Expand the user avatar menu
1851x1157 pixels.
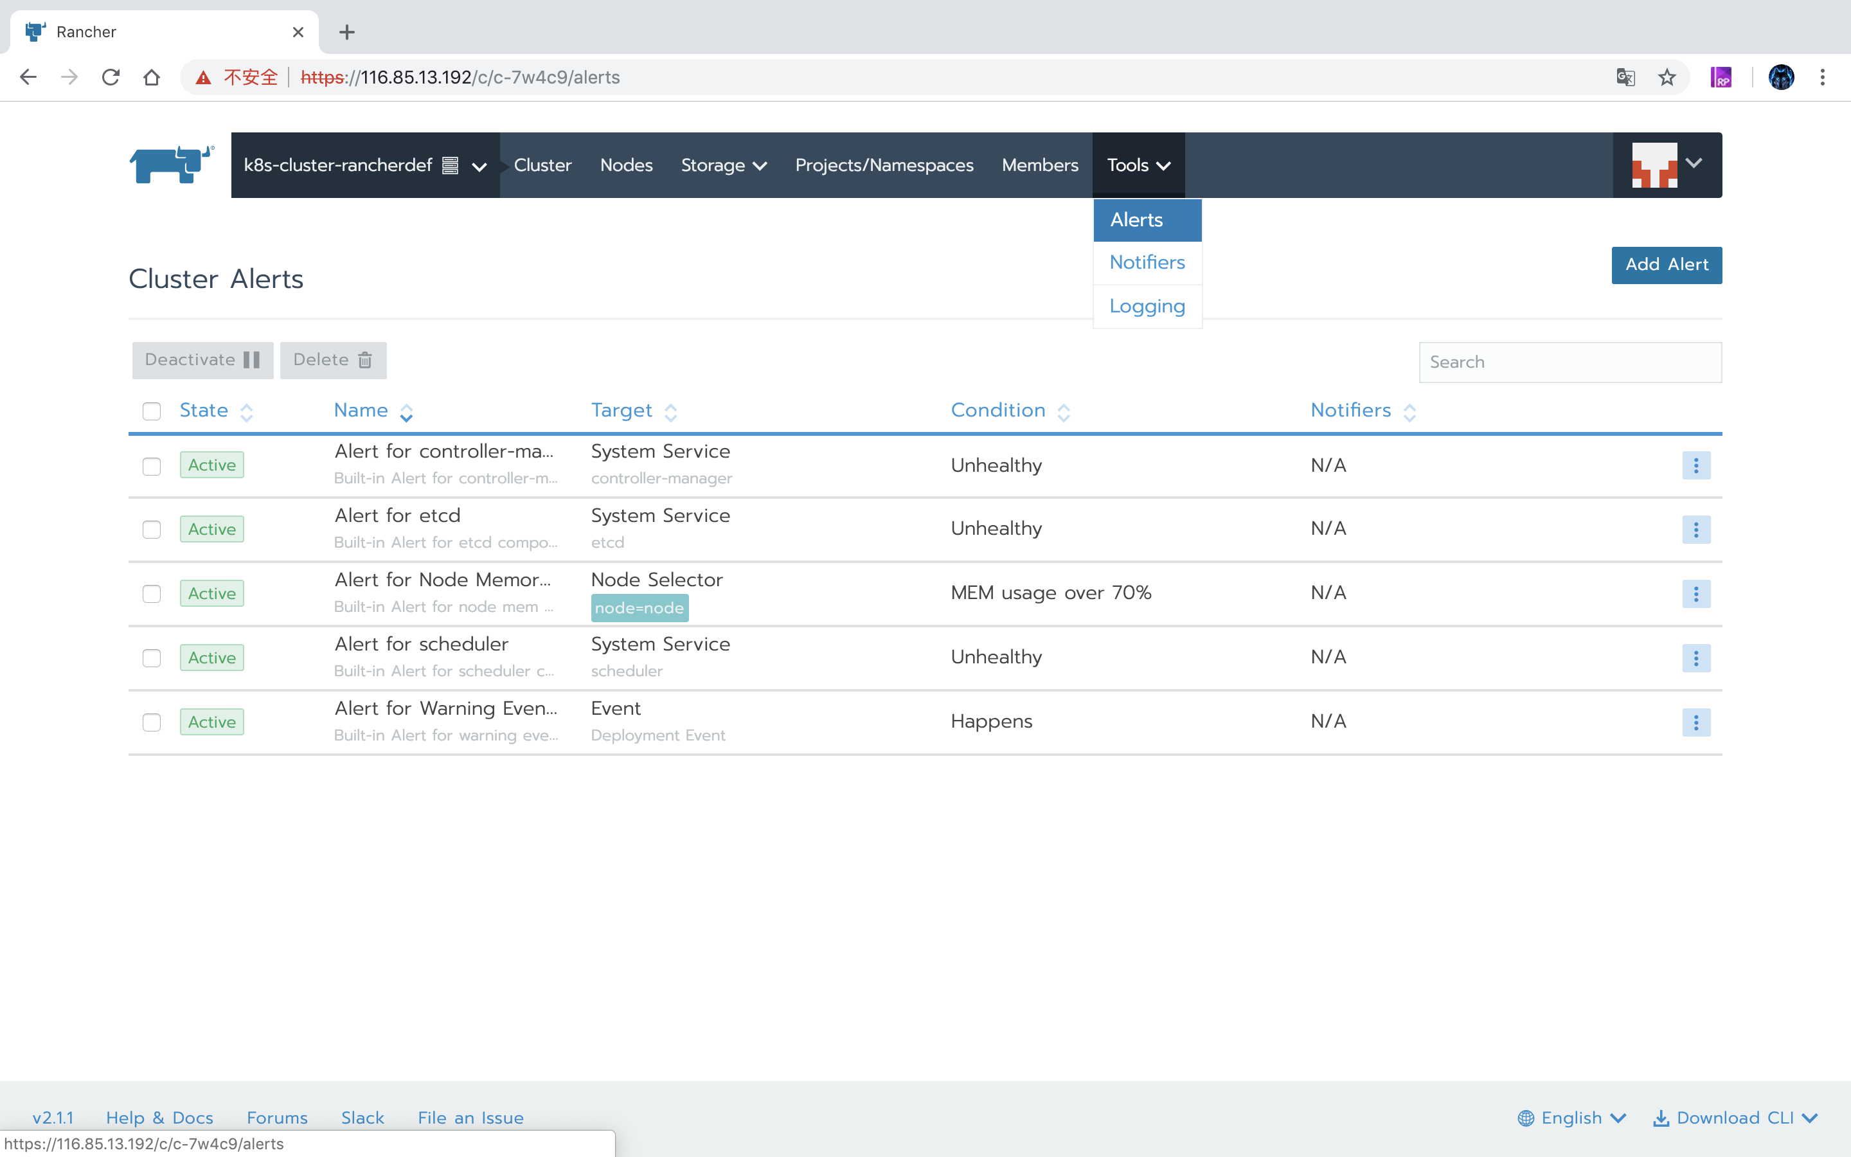1667,165
